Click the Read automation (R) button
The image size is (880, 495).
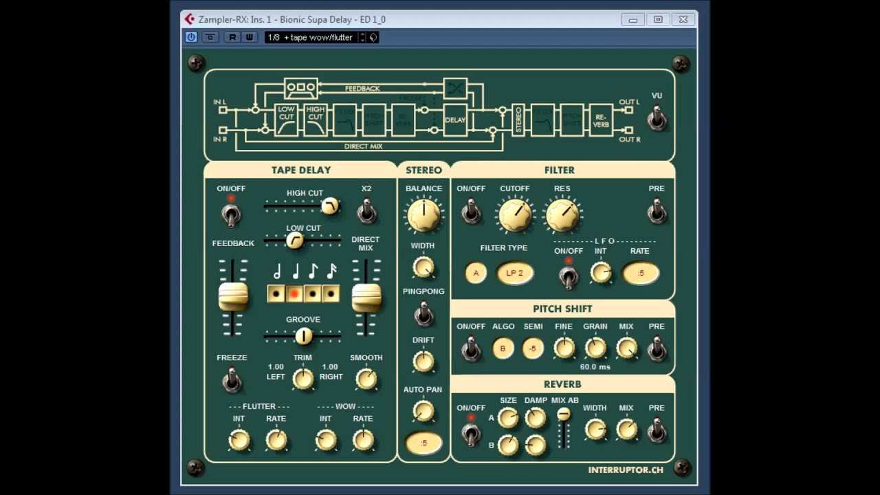pyautogui.click(x=233, y=37)
